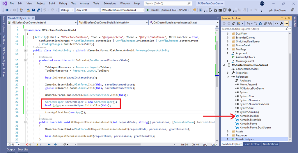Refresh Solution Explorer with refresh icon
Viewport: 298px width, 153px height.
click(260, 24)
